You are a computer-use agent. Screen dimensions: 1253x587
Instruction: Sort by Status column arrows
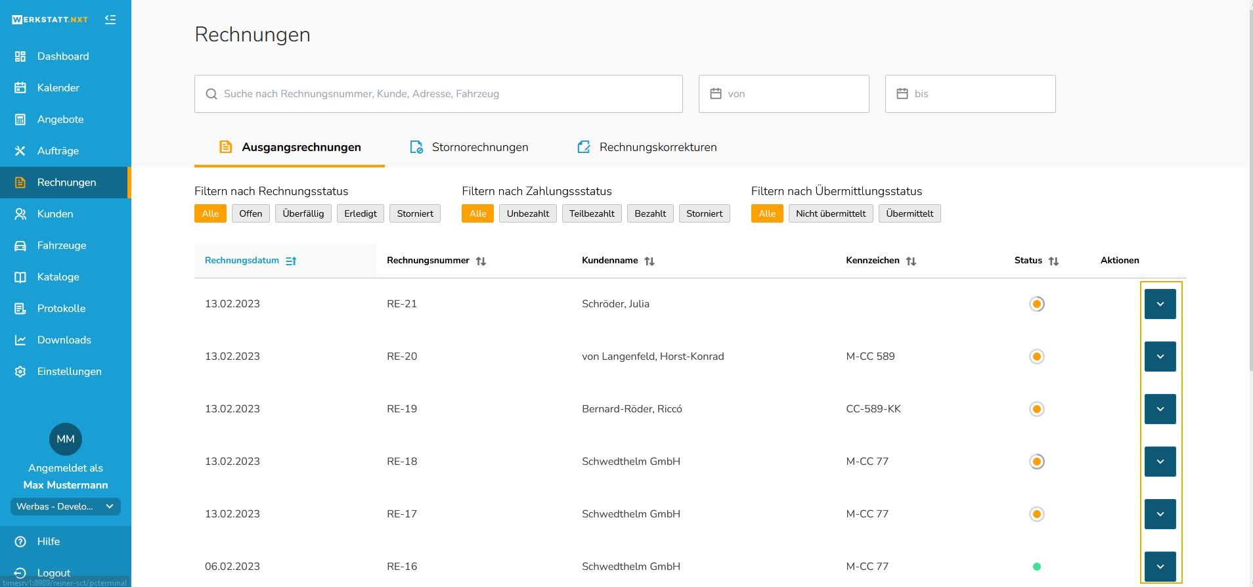(x=1053, y=261)
